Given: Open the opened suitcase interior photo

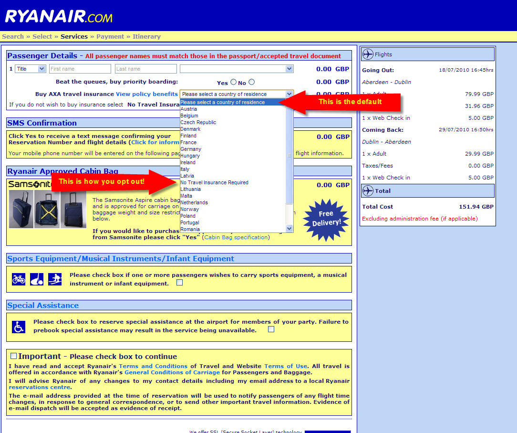Looking at the screenshot, I should (x=47, y=210).
